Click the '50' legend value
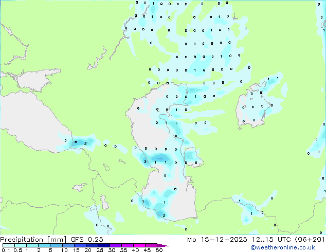The height and width of the screenshot is (252, 326). coord(159,250)
